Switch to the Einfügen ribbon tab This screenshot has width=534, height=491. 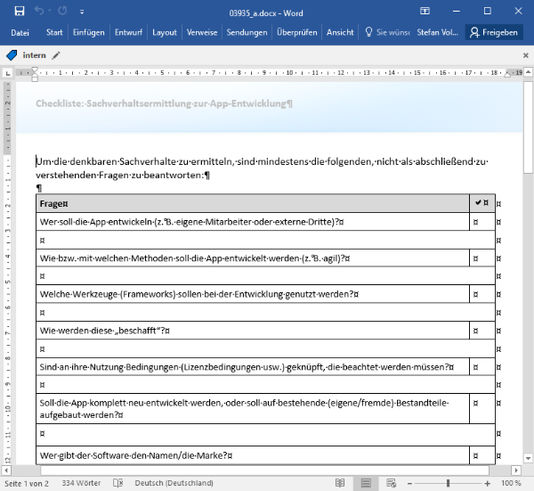pyautogui.click(x=88, y=32)
